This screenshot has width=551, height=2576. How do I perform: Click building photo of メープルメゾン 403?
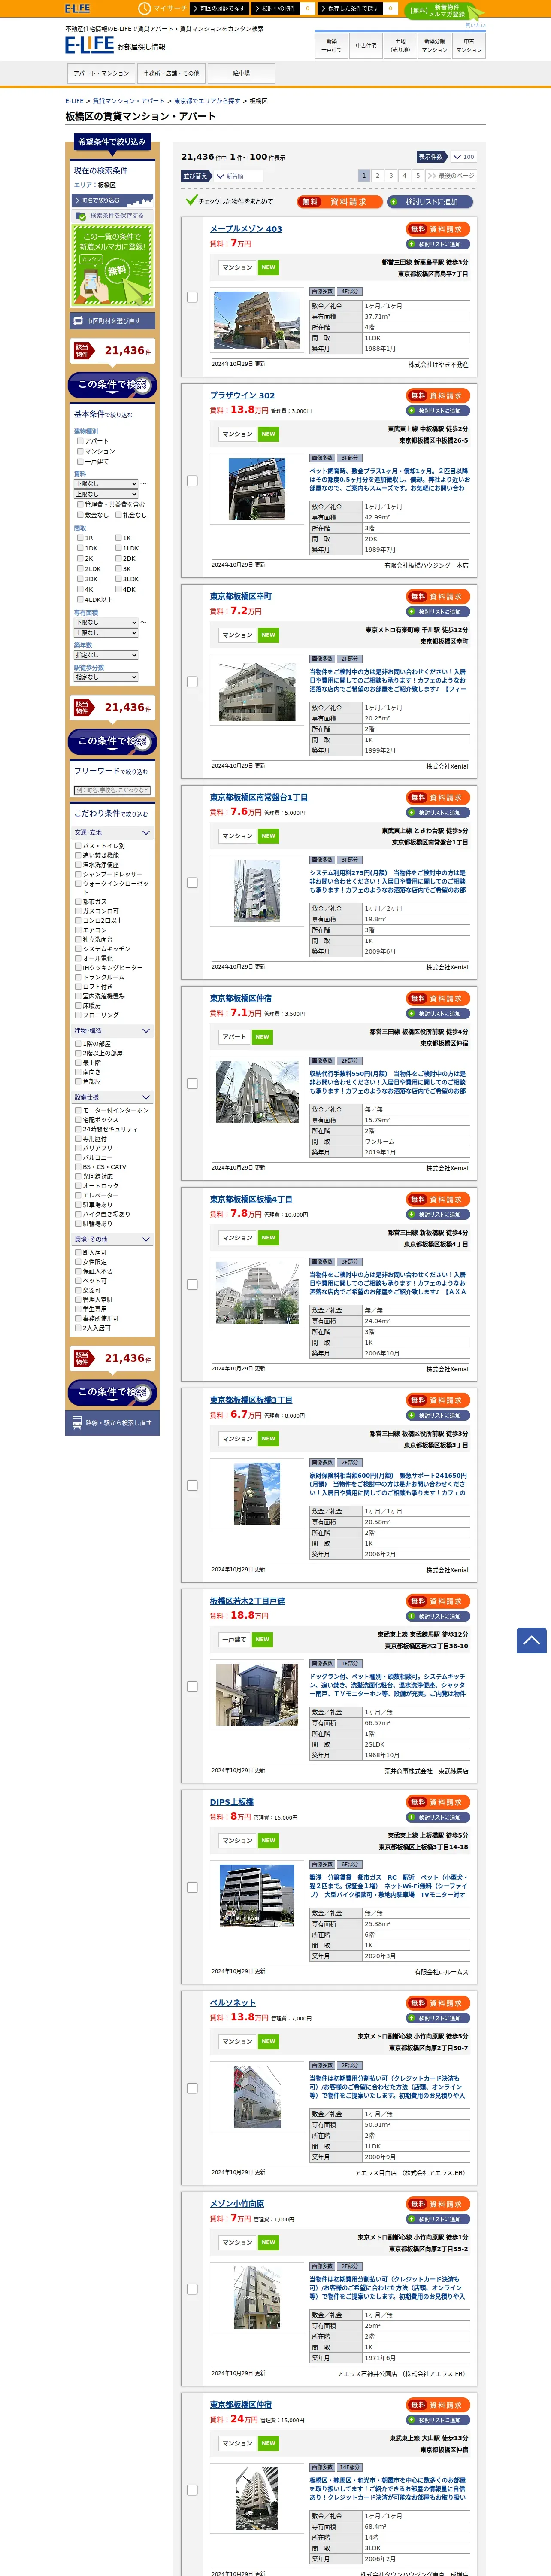coord(257,319)
